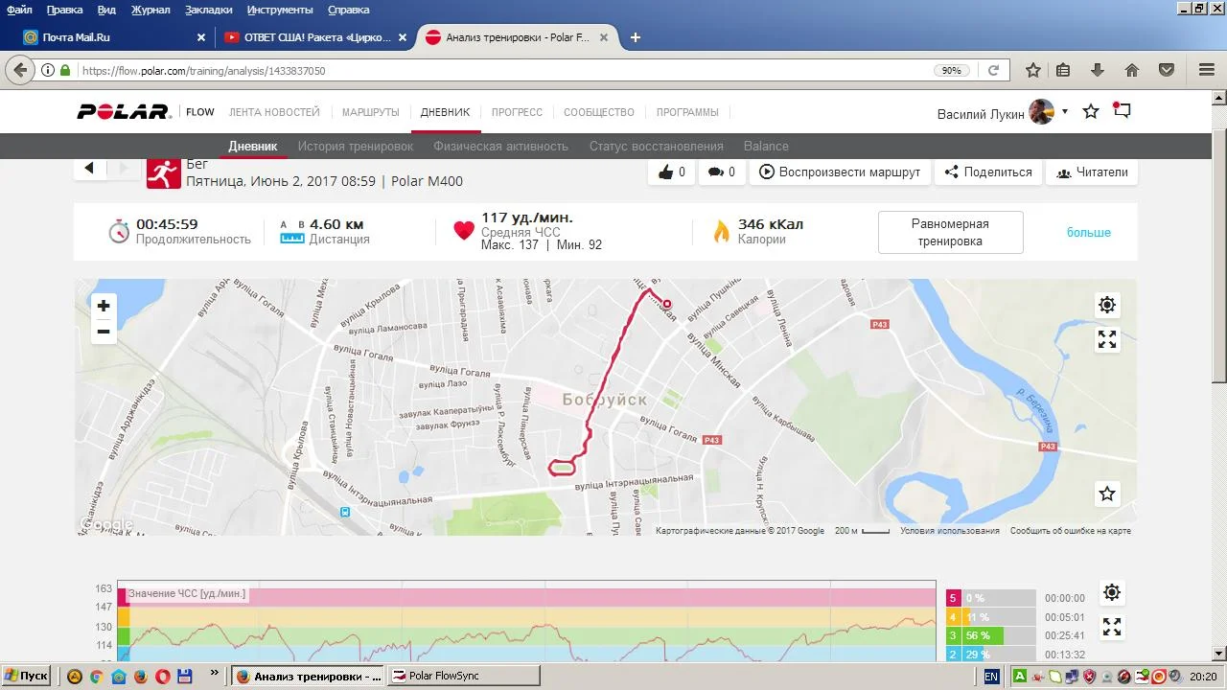Bookmark this page with the address bar star
1227x690 pixels.
tap(1033, 70)
